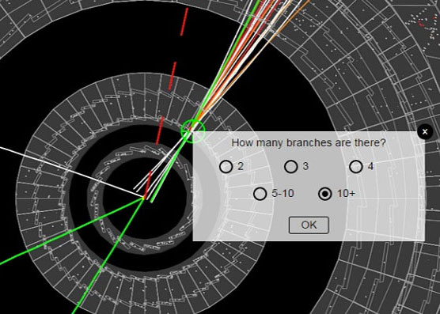Select the green track heading lower-left
Viewport: 440px width, 314px height.
(70, 231)
